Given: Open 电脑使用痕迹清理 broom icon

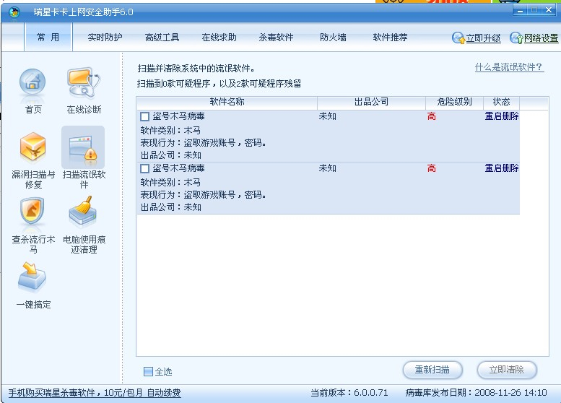Looking at the screenshot, I should (83, 212).
